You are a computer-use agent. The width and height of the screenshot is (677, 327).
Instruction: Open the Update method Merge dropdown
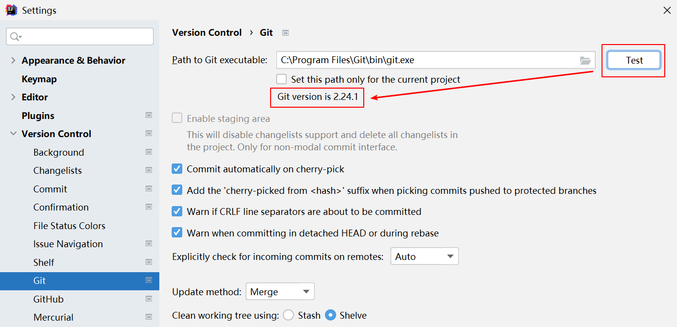[280, 292]
